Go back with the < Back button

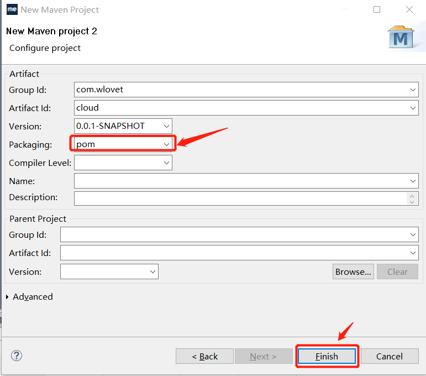pos(204,356)
